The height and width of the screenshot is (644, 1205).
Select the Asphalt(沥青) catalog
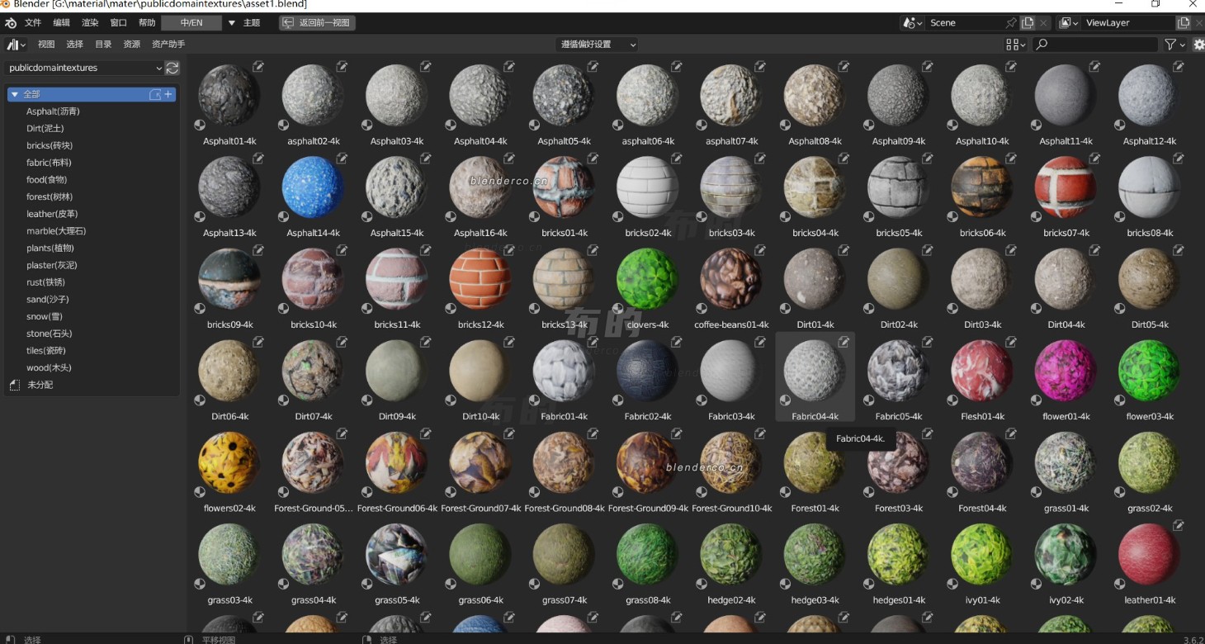[53, 111]
